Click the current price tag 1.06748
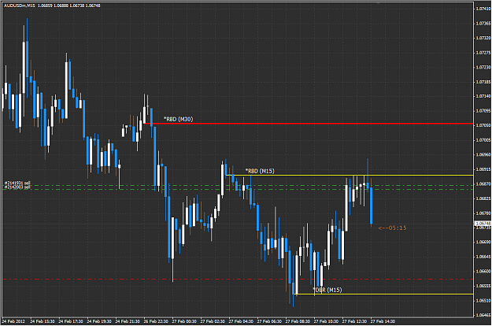 click(483, 224)
